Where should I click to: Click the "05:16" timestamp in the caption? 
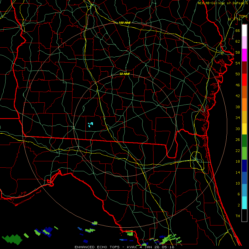tap(168, 247)
